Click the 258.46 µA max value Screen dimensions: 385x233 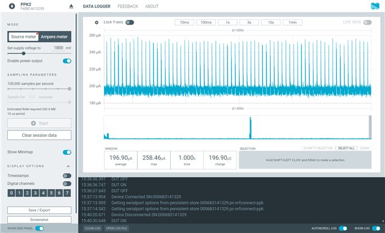tap(154, 158)
